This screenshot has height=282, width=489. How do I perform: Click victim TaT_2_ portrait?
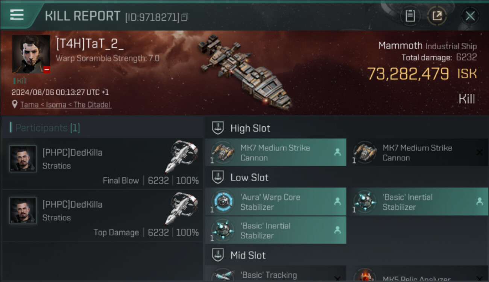31,54
